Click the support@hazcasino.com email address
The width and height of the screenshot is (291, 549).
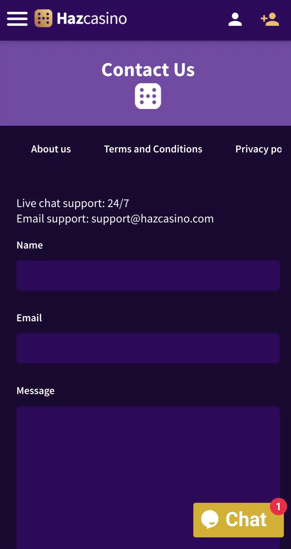(x=152, y=219)
